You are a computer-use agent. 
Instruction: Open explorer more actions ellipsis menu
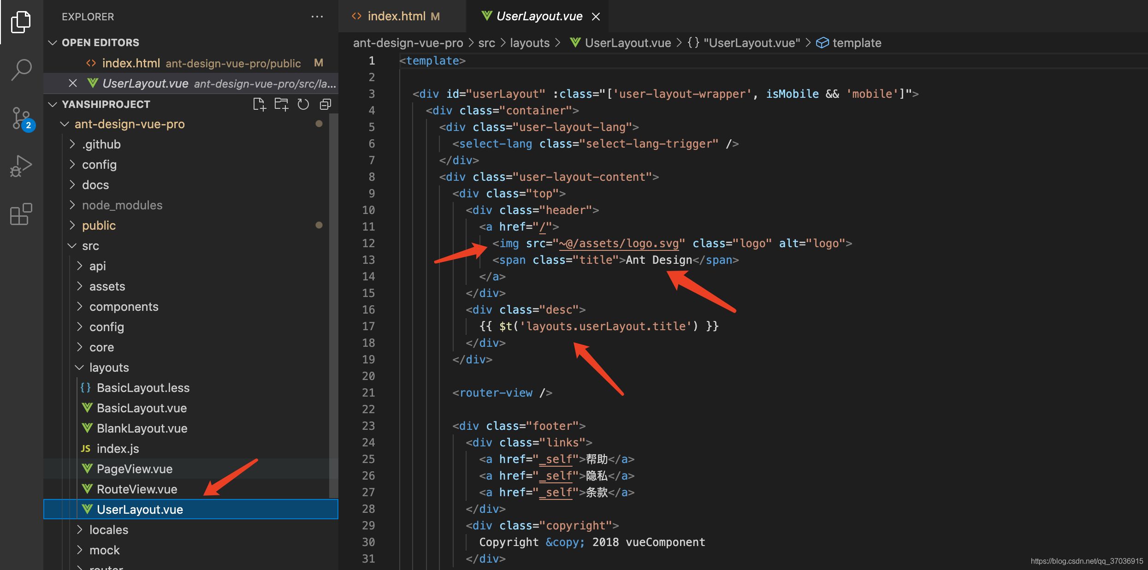tap(317, 17)
